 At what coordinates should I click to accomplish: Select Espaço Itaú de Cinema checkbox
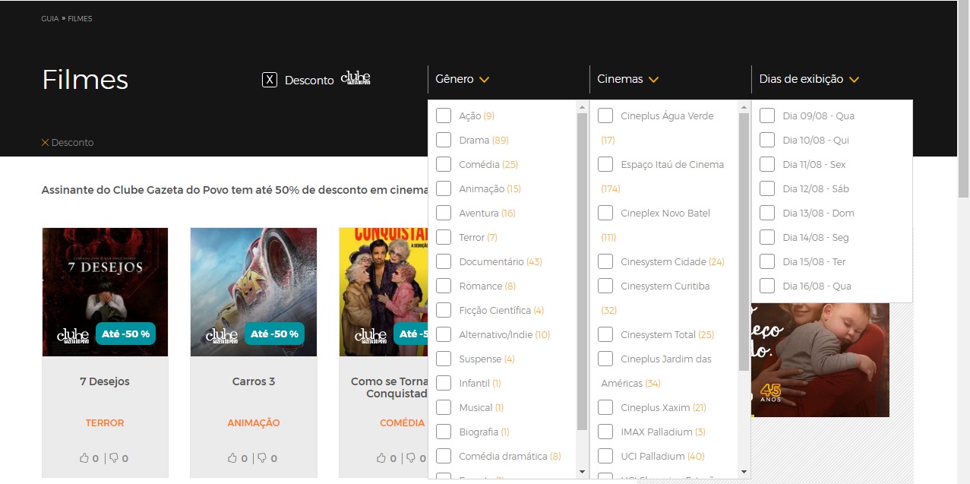pyautogui.click(x=605, y=164)
